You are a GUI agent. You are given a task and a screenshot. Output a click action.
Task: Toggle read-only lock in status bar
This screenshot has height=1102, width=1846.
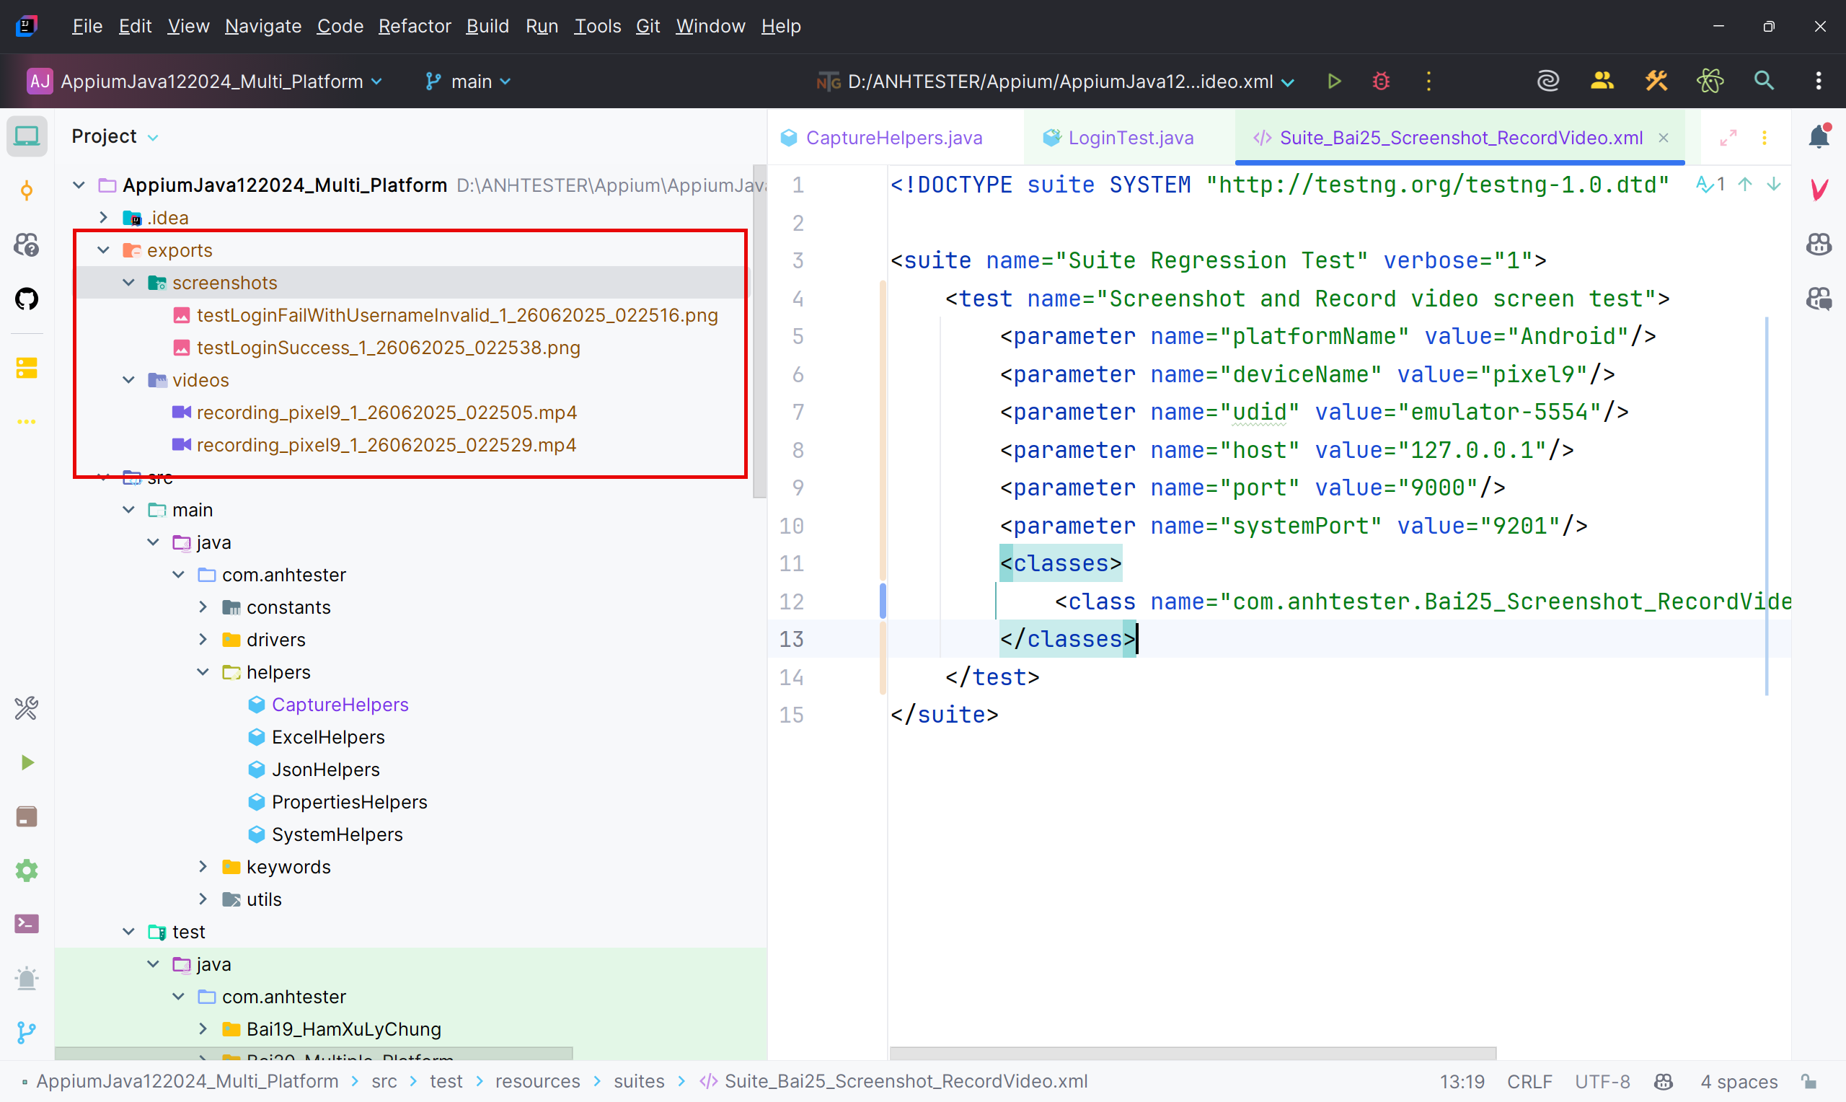[1809, 1081]
